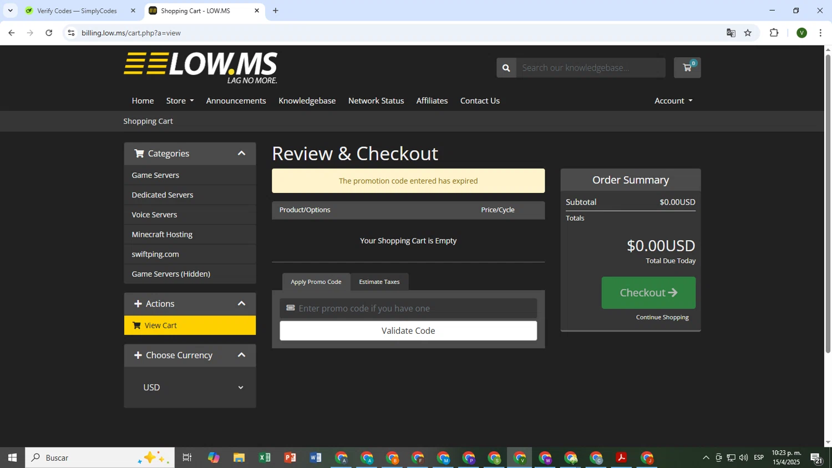Show hidden system tray icons
The image size is (832, 468).
pos(706,457)
